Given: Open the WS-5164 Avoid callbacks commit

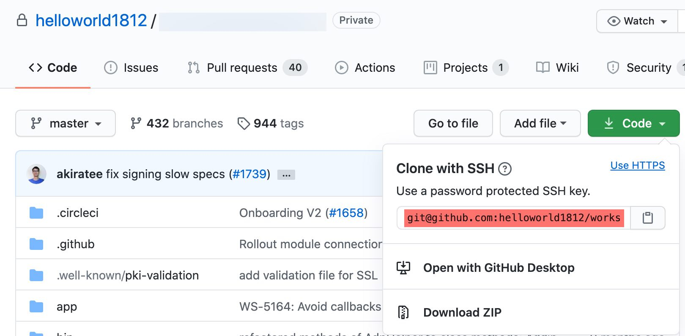Looking at the screenshot, I should pos(310,306).
